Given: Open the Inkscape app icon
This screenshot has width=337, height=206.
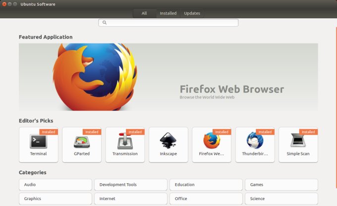Looking at the screenshot, I should (x=168, y=141).
